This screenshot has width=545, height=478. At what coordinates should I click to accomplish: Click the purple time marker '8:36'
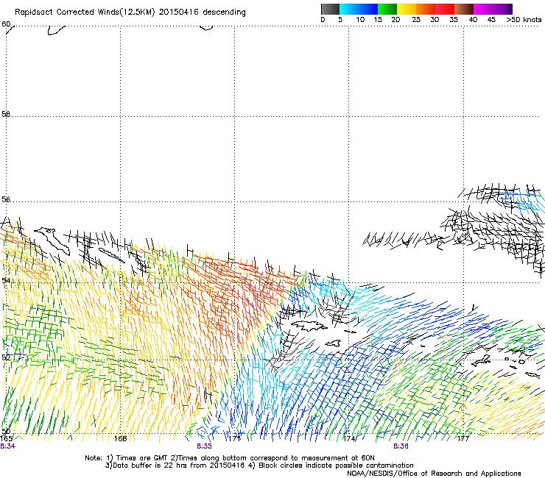coord(401,446)
